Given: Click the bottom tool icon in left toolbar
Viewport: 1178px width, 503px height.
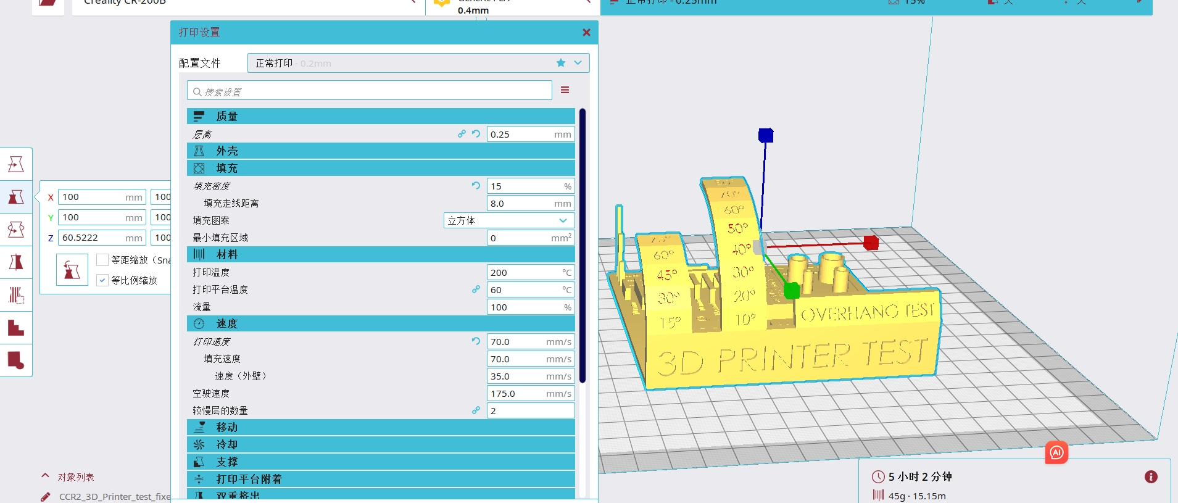Looking at the screenshot, I should tap(16, 360).
